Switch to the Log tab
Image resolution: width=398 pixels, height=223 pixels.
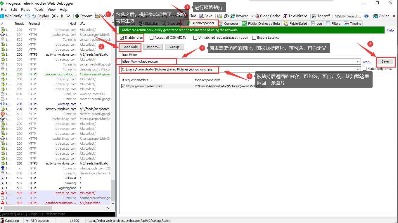[x=316, y=24]
